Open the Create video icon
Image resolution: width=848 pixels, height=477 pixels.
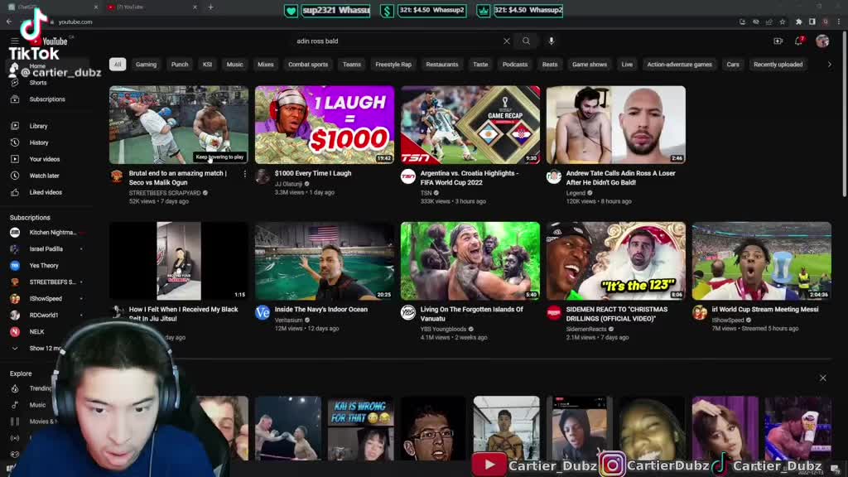click(x=778, y=41)
